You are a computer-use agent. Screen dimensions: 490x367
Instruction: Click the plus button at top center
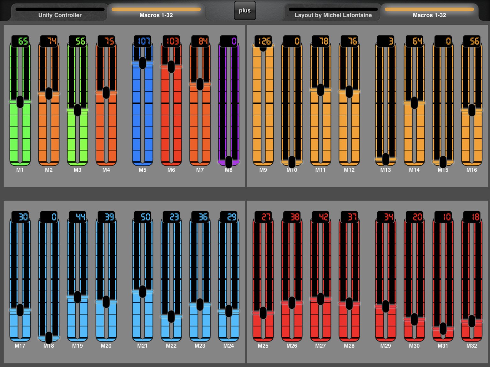coord(245,11)
